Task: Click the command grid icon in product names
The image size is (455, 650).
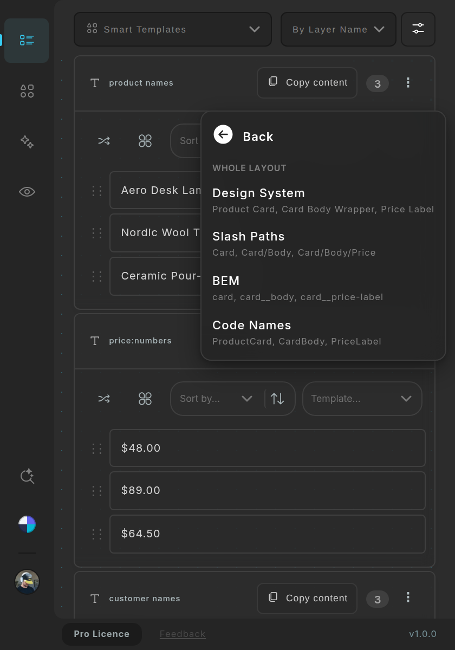Action: 145,141
